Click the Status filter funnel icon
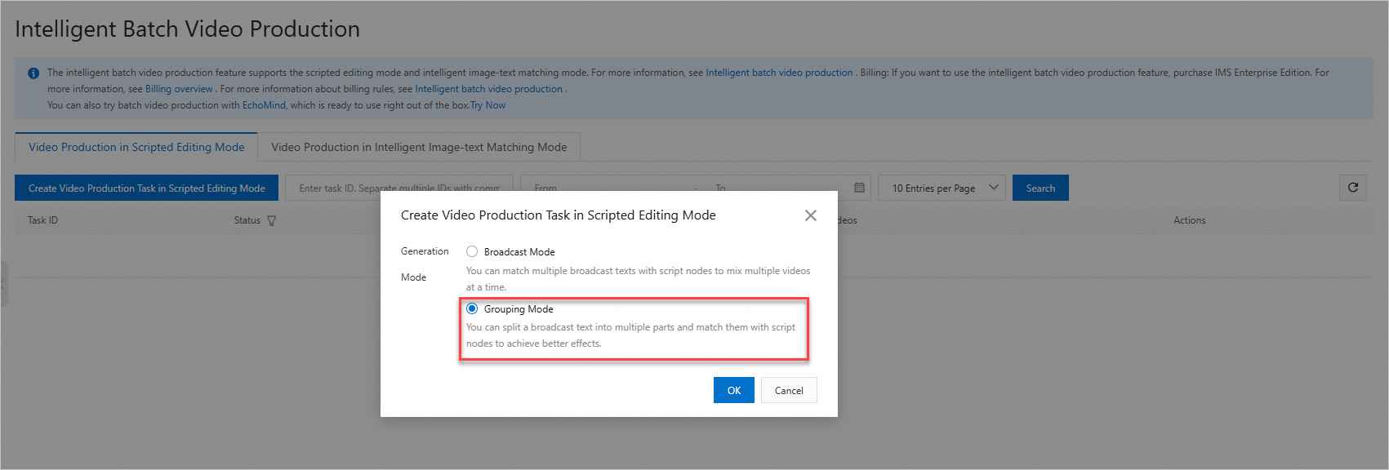Image resolution: width=1389 pixels, height=470 pixels. tap(272, 220)
